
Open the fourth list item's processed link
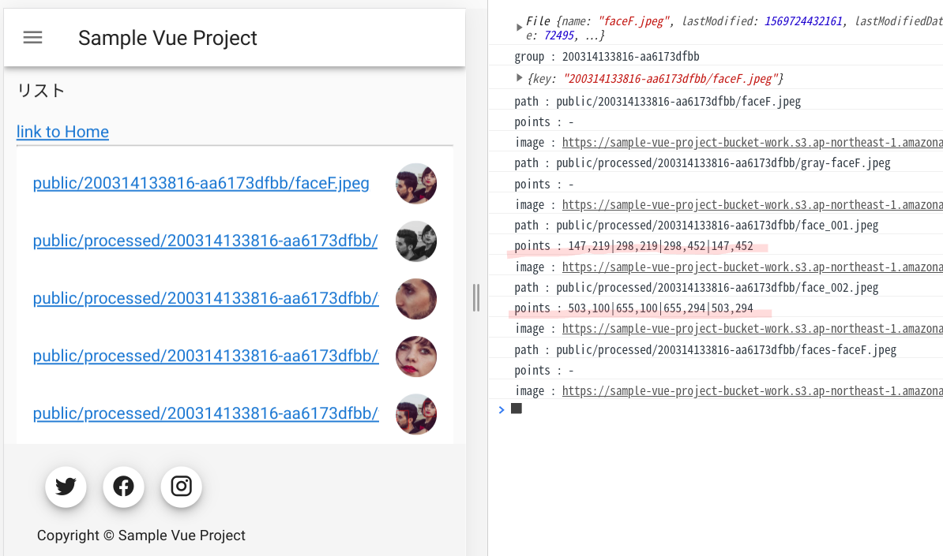[205, 356]
